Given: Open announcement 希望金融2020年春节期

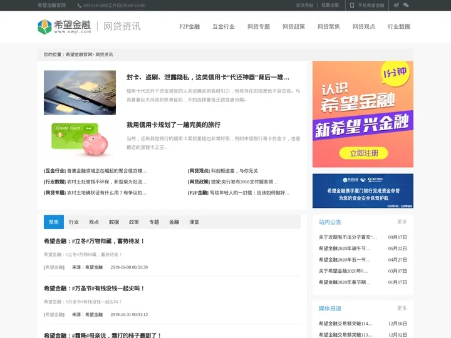Looking at the screenshot, I should pos(345,282).
